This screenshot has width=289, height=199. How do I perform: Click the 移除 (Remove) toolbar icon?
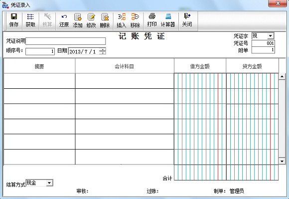tap(135, 20)
